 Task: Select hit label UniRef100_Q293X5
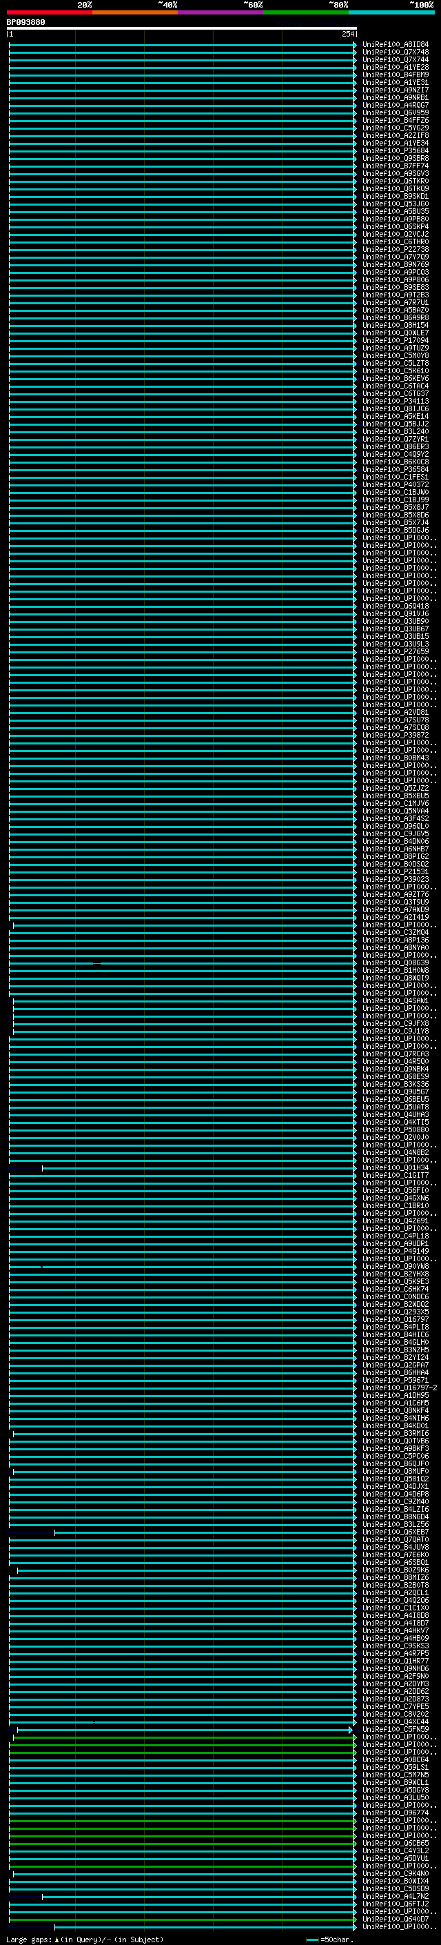[395, 1312]
